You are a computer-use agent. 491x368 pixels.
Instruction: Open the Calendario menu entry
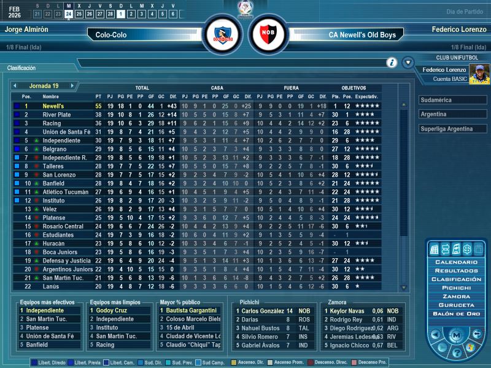tap(456, 262)
